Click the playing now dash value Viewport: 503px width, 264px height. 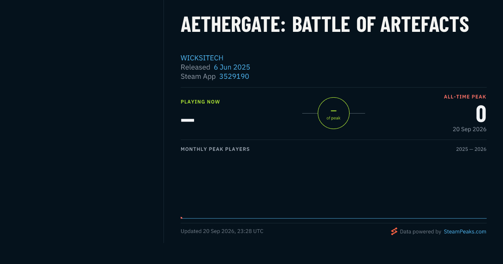tap(187, 120)
